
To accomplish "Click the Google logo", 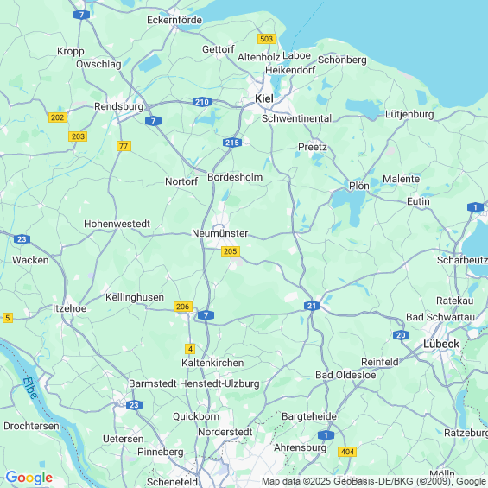I will pyautogui.click(x=29, y=478).
